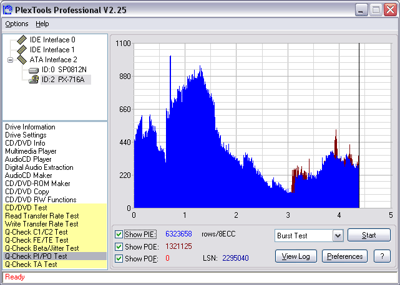Select Q-Check C1/C2 Test
Image resolution: width=400 pixels, height=285 pixels.
point(55,232)
